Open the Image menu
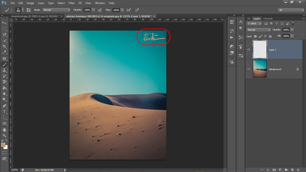 30,3
